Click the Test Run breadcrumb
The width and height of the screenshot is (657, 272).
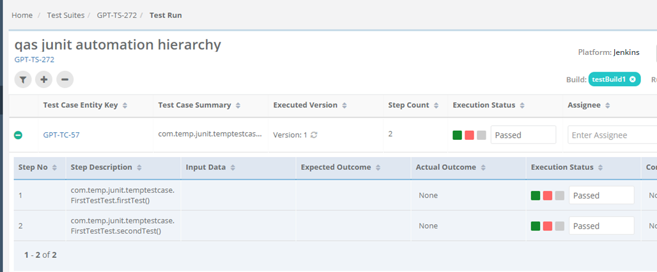[166, 15]
